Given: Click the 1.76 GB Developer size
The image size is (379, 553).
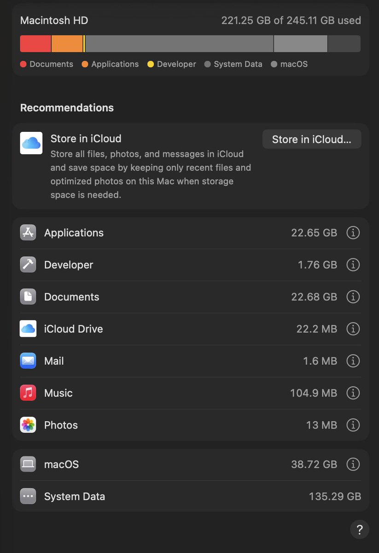Looking at the screenshot, I should [x=318, y=265].
